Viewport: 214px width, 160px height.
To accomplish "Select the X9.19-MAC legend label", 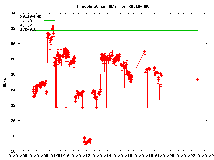I will tap(31, 16).
